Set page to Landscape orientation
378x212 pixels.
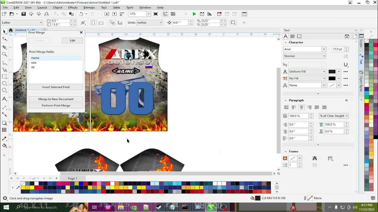101,23
